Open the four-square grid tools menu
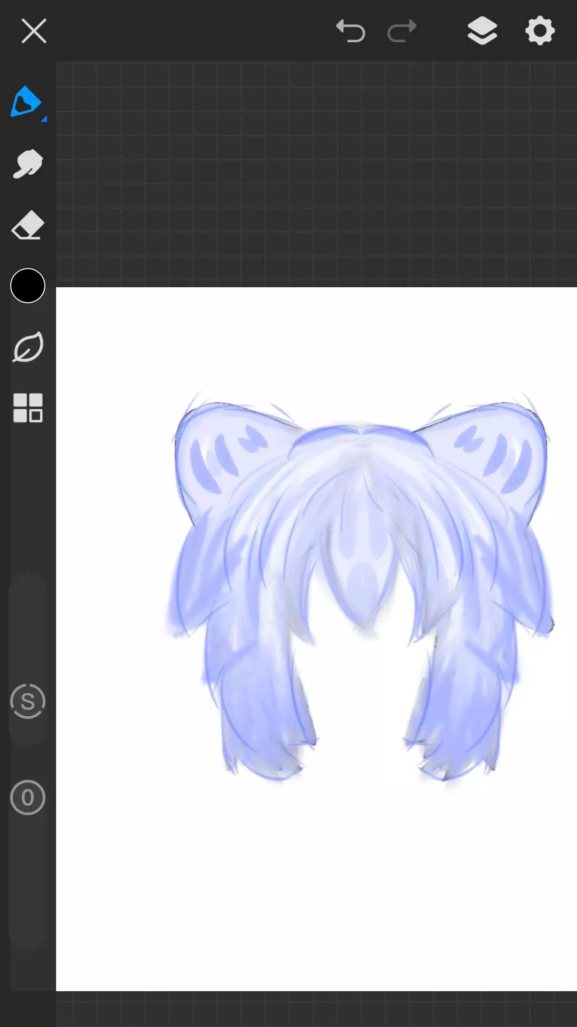 (x=28, y=408)
